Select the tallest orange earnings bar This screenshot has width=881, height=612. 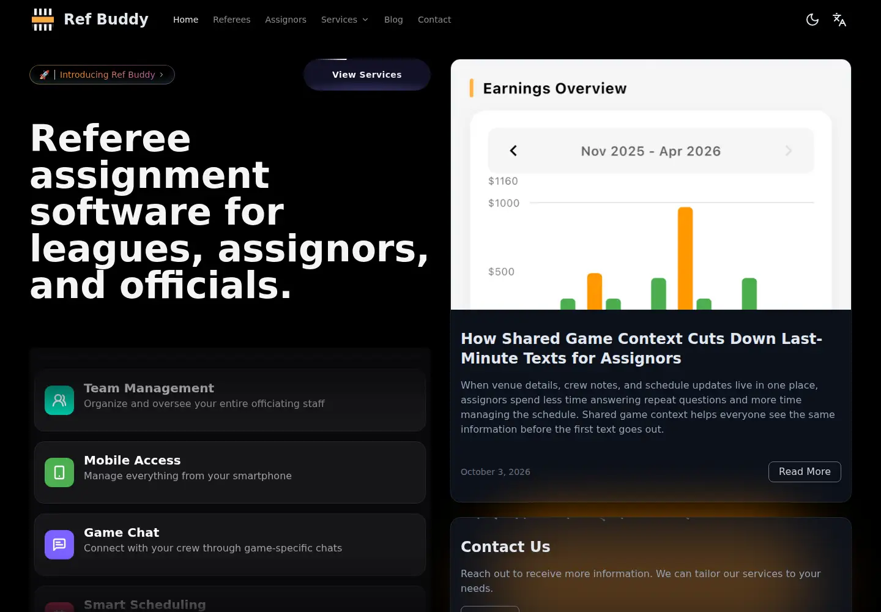[x=685, y=258]
